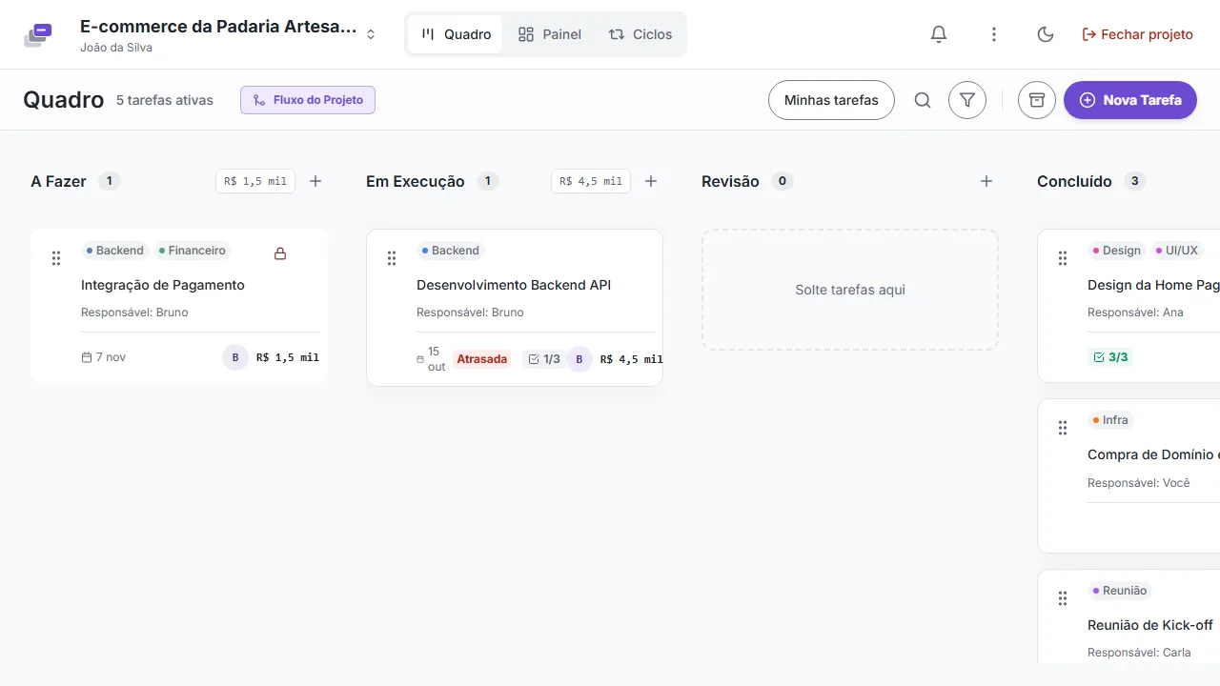Add a task to the Em Execução column
1220x686 pixels.
coord(651,181)
